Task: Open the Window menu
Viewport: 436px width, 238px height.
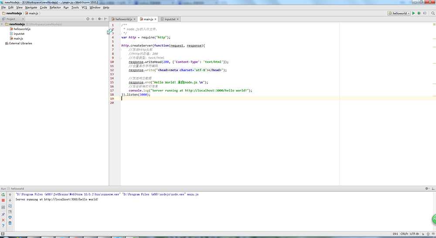Action: tap(95, 7)
